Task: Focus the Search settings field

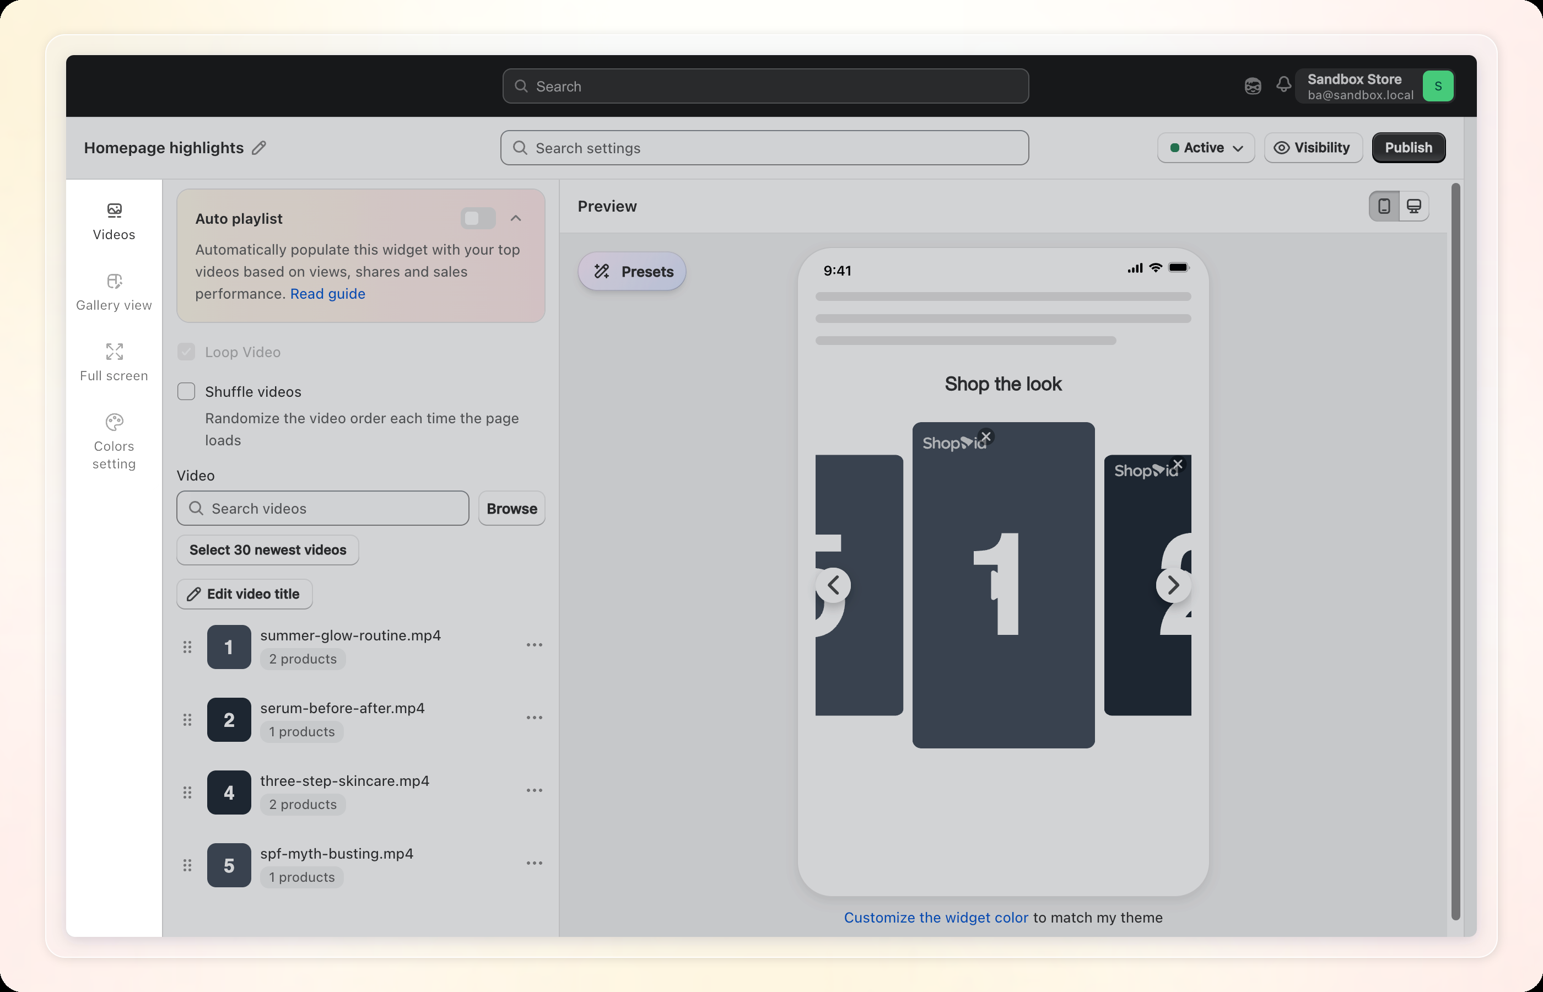Action: point(764,148)
